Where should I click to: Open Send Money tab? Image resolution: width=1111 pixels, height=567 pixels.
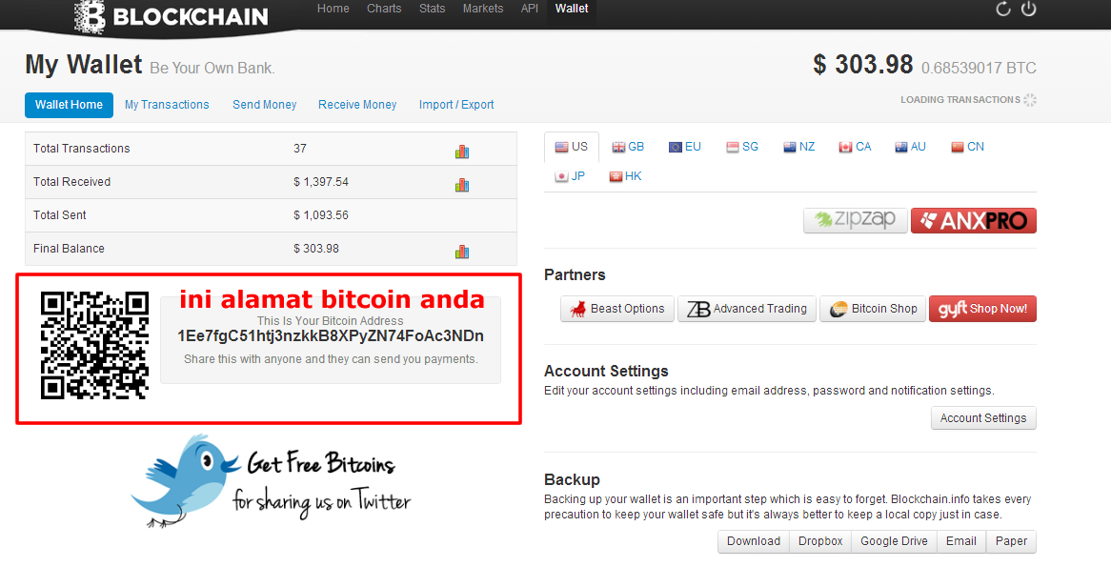click(264, 105)
